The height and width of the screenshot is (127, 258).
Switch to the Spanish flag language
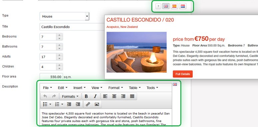click(x=174, y=6)
